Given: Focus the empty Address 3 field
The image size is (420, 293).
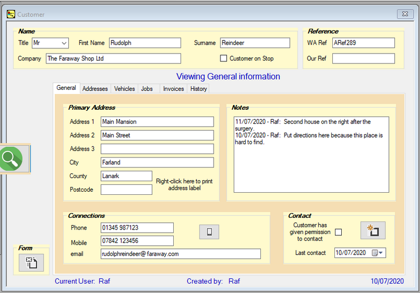Looking at the screenshot, I should tap(157, 149).
